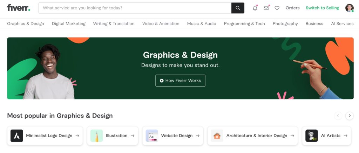Screen dimensions: 359x153
Task: Open Music & Audio category menu
Action: (x=202, y=24)
